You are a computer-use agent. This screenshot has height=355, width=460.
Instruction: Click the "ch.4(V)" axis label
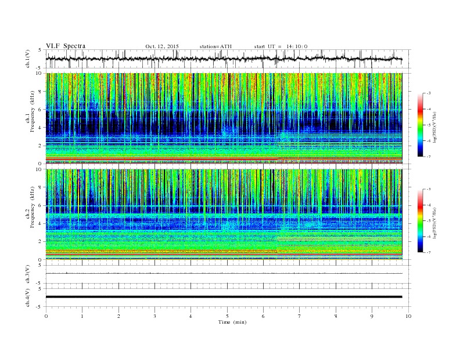28,298
